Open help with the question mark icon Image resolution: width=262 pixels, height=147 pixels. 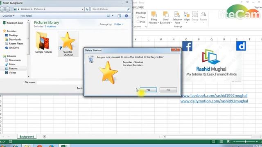(x=126, y=16)
